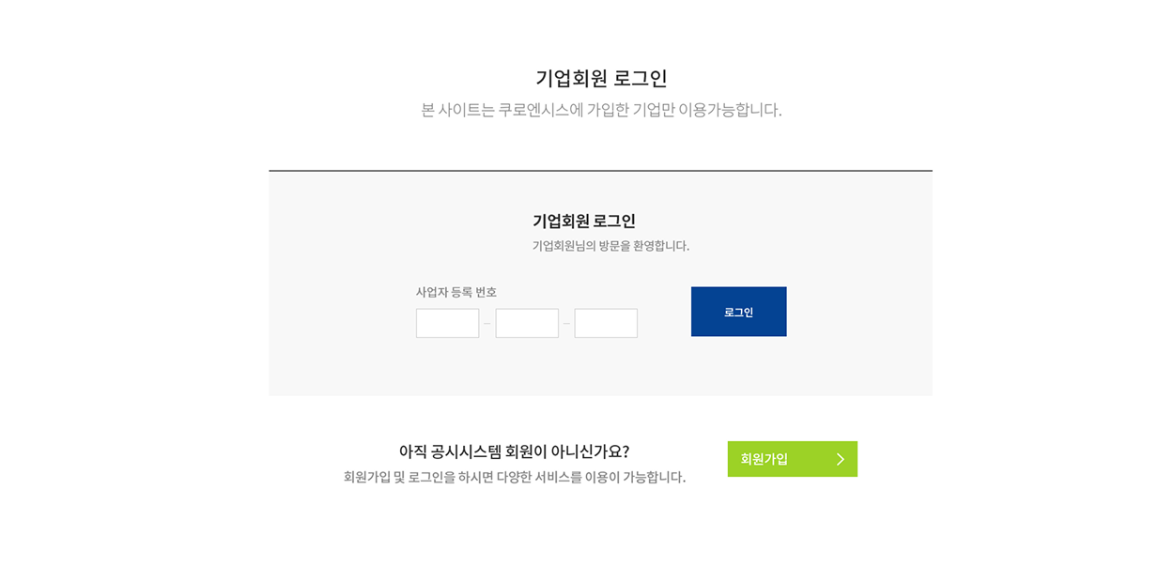Click the middle business registration number field
The height and width of the screenshot is (581, 1174).
527,322
